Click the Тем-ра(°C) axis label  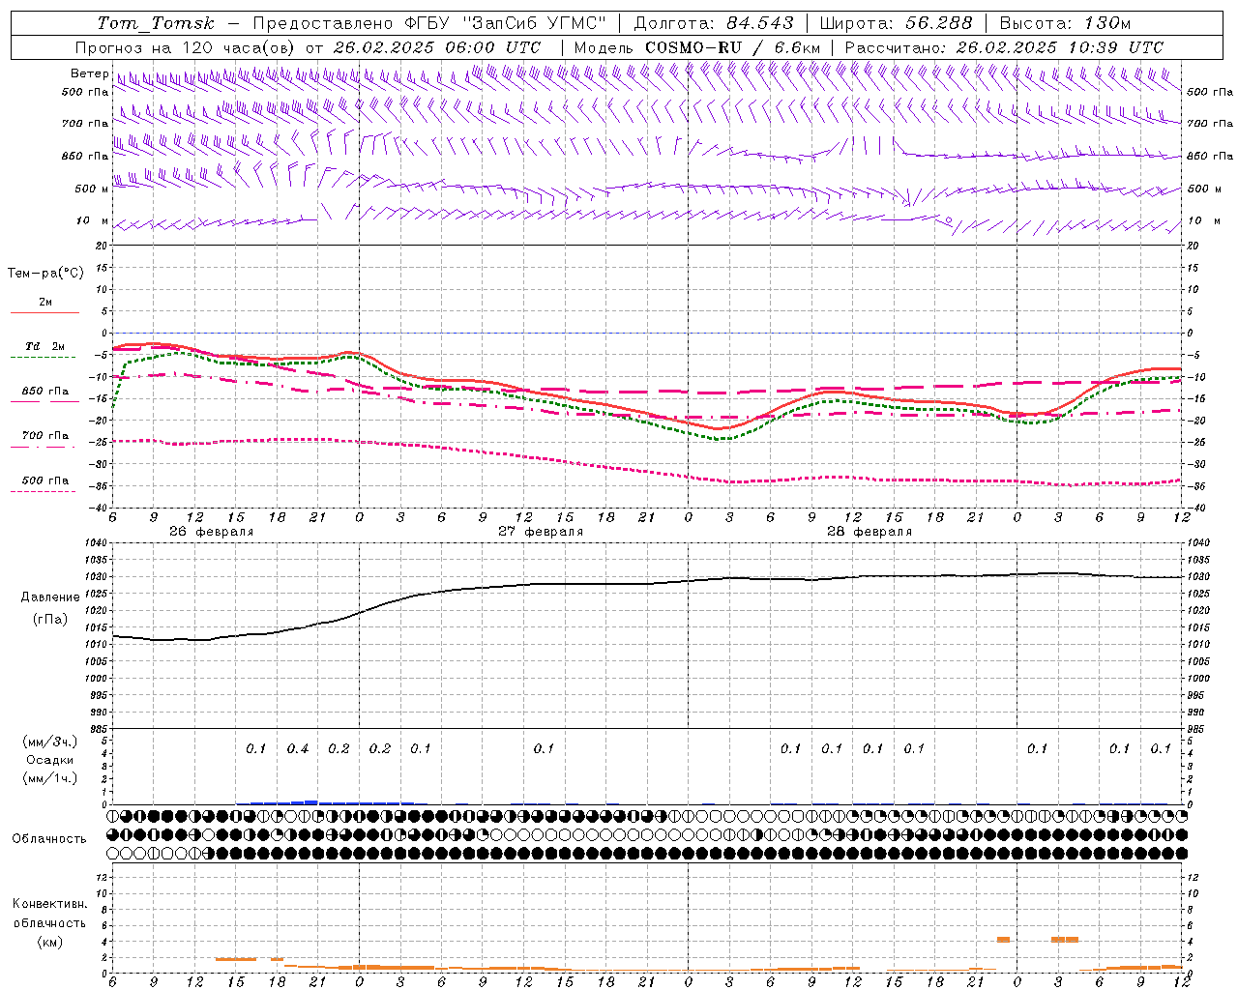point(45,274)
